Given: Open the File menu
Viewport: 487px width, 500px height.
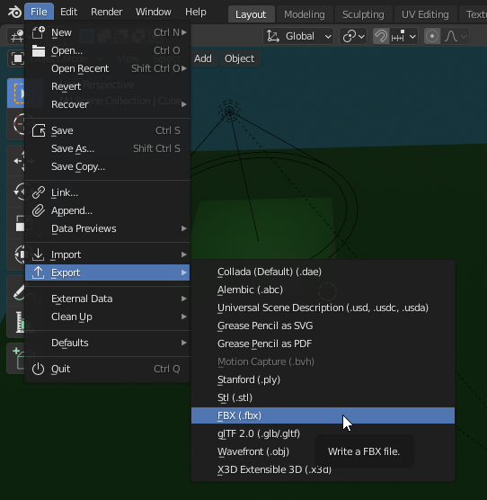Looking at the screenshot, I should 39,12.
